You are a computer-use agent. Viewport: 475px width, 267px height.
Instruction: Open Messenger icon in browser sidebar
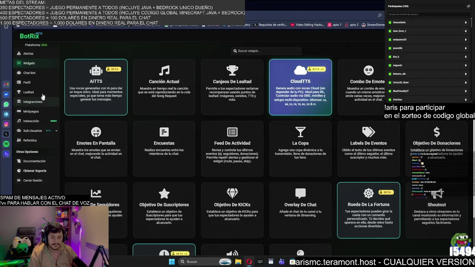pos(6,95)
